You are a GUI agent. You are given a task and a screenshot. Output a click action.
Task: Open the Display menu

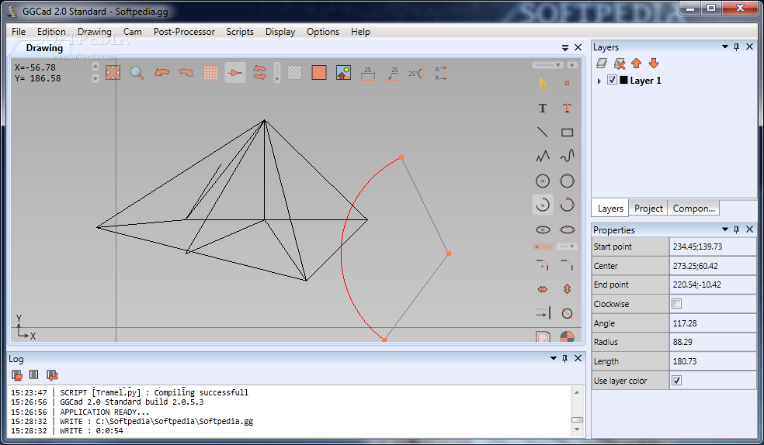(x=280, y=32)
